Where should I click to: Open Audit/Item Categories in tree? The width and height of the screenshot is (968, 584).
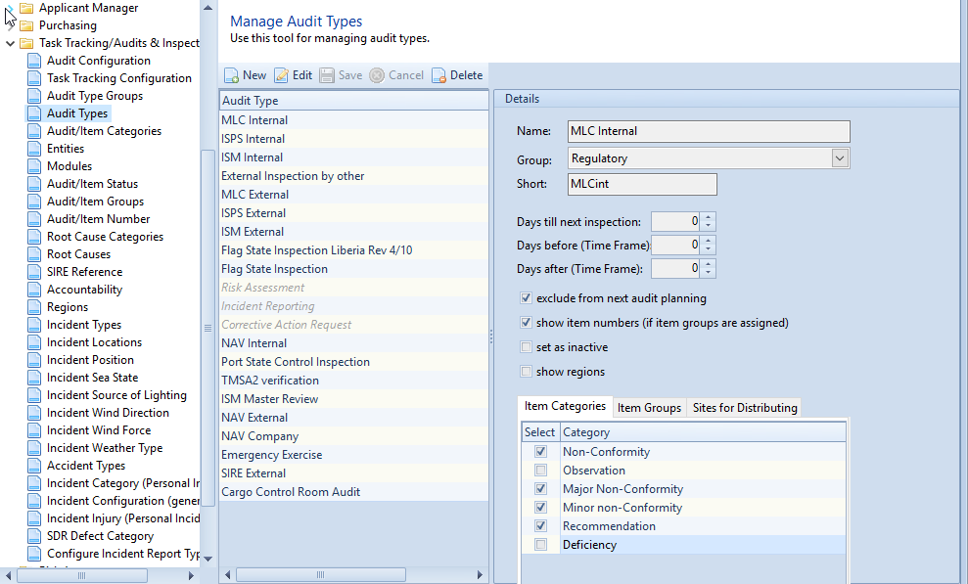(104, 131)
